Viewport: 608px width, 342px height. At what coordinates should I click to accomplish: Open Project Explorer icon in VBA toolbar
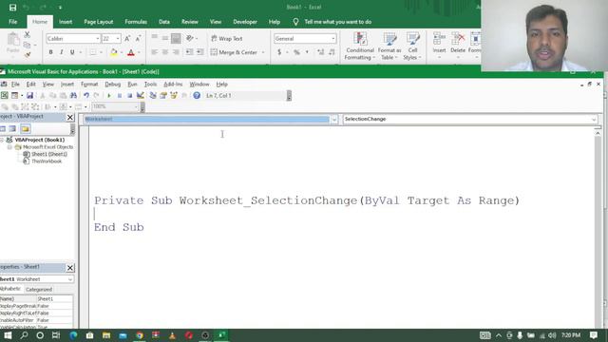point(153,95)
